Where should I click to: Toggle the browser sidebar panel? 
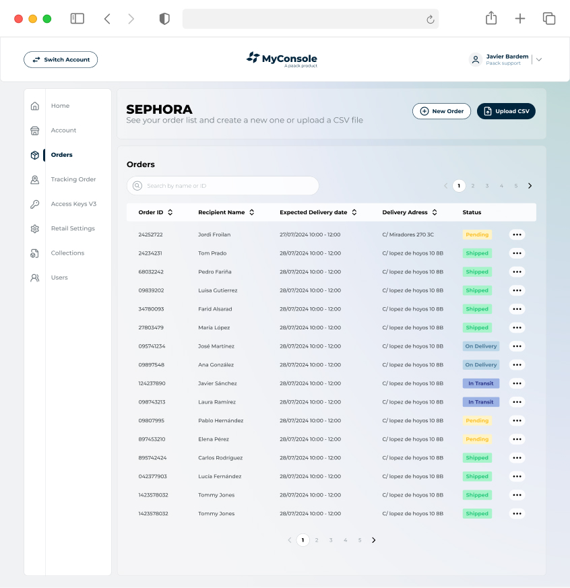(x=77, y=19)
